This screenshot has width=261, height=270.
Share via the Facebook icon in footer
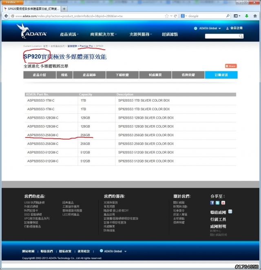click(212, 203)
